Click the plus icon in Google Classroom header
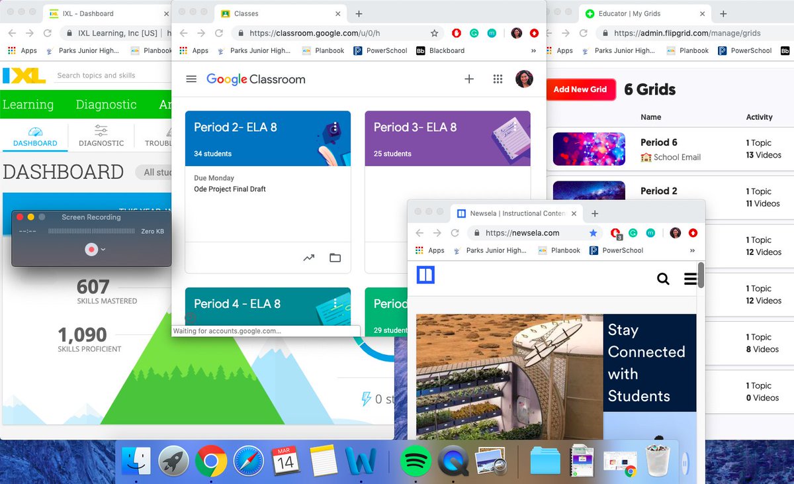The width and height of the screenshot is (794, 484). click(469, 79)
